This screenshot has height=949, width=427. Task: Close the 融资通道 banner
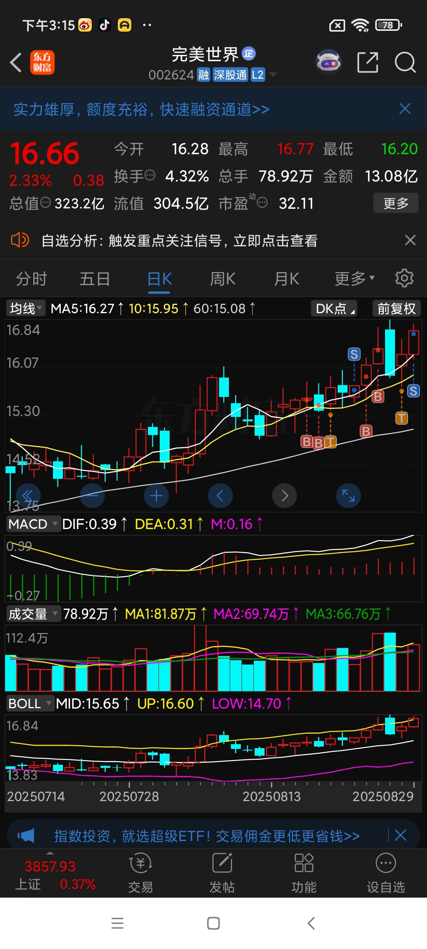pyautogui.click(x=405, y=109)
